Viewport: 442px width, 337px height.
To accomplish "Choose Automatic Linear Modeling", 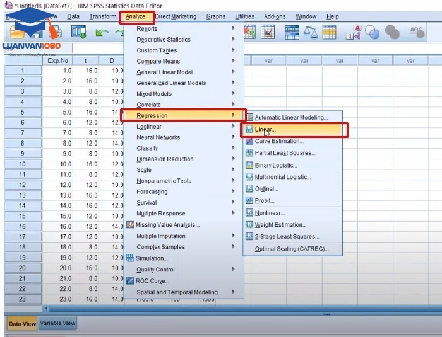I will (x=291, y=118).
